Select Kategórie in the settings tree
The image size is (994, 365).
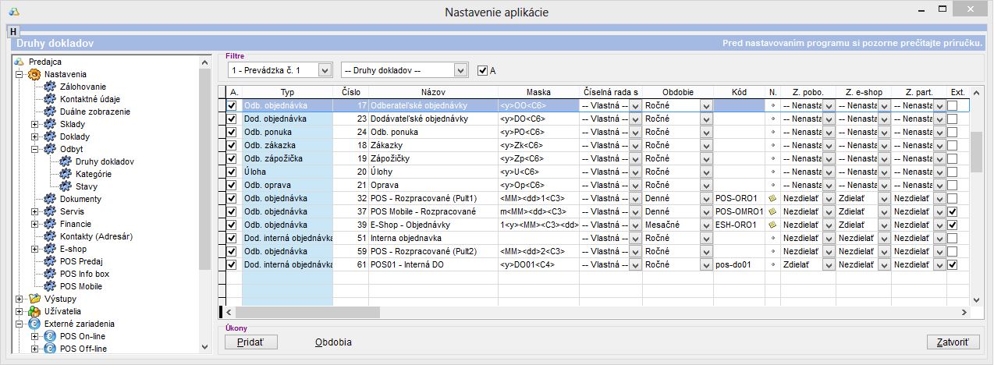(93, 174)
